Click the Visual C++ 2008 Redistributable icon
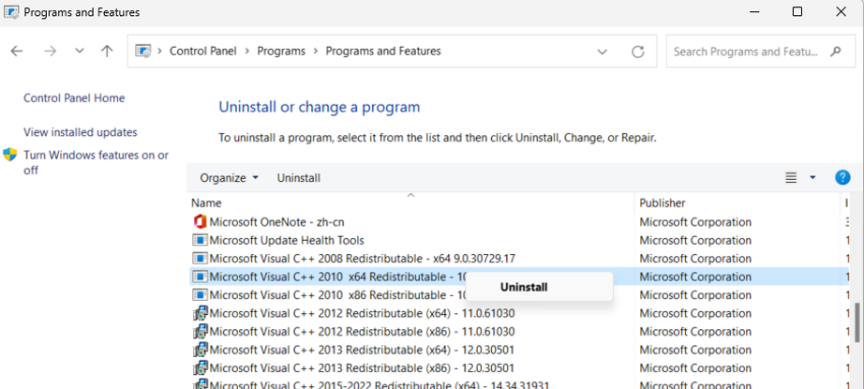This screenshot has height=389, width=864. 200,259
